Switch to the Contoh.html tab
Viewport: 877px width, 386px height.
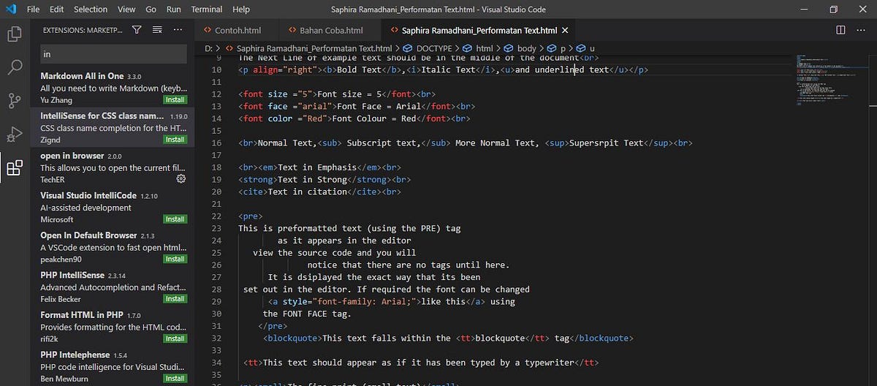[x=237, y=31]
